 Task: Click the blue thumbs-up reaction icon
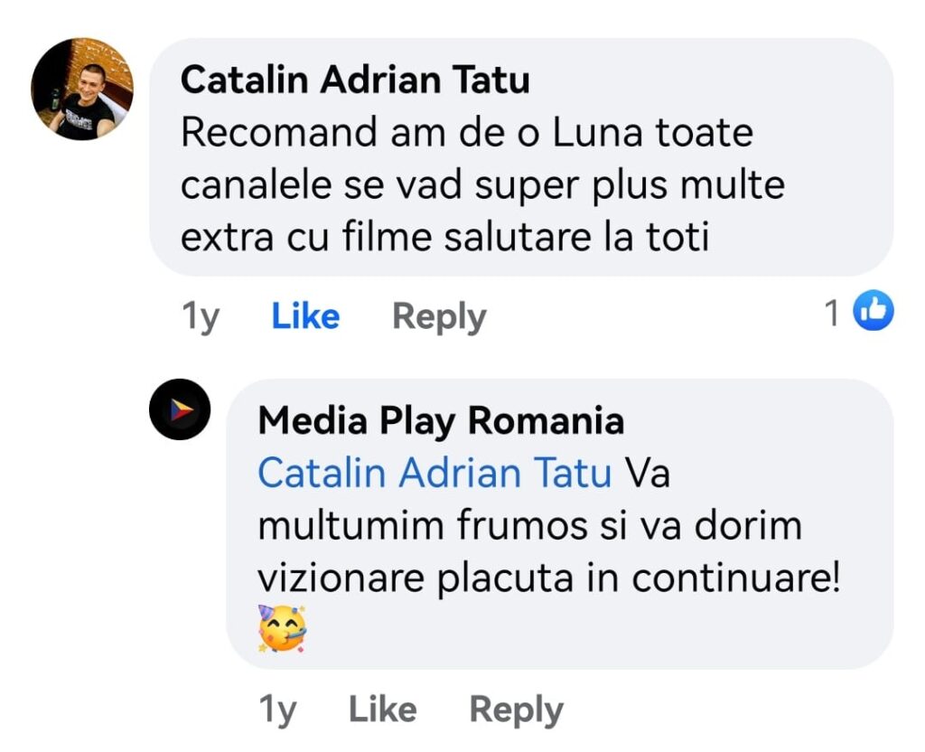pos(873,312)
